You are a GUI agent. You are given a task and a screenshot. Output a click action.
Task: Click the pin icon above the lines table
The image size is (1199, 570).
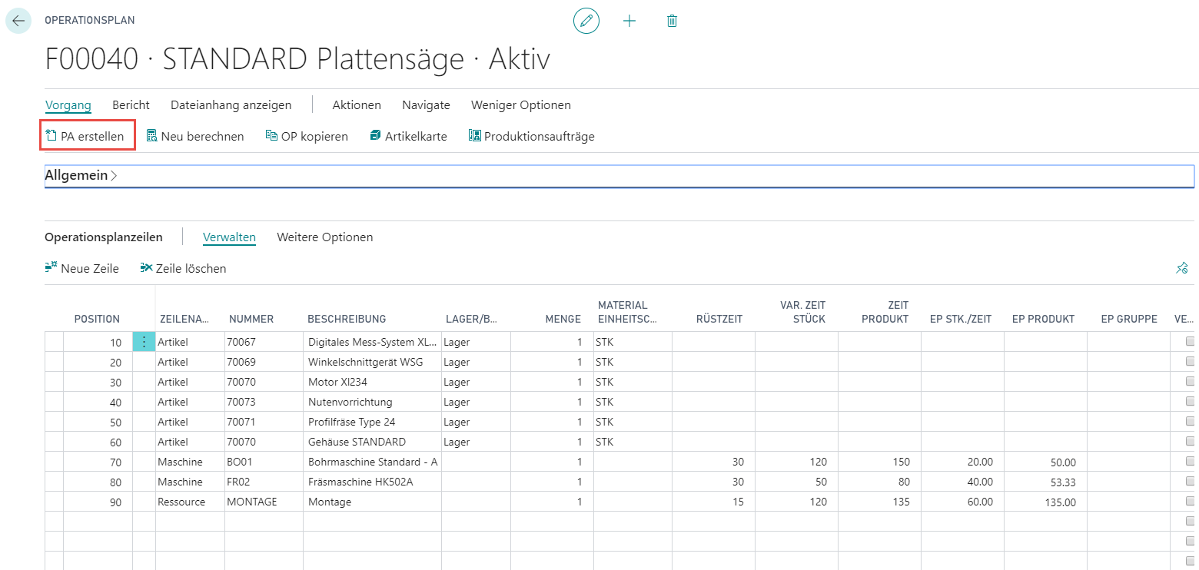click(x=1182, y=268)
